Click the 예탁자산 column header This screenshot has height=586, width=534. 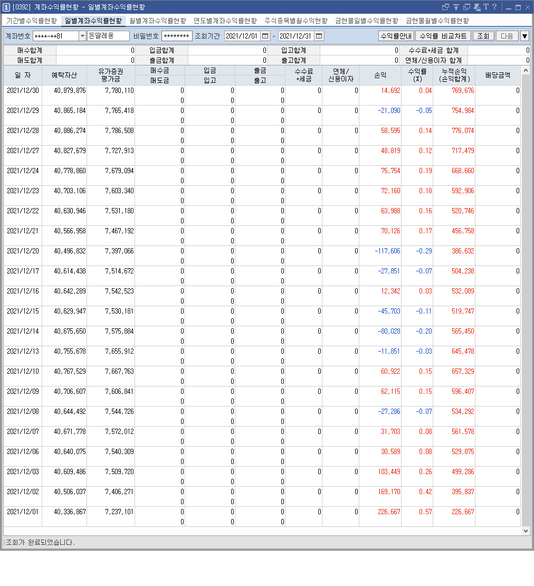point(64,75)
